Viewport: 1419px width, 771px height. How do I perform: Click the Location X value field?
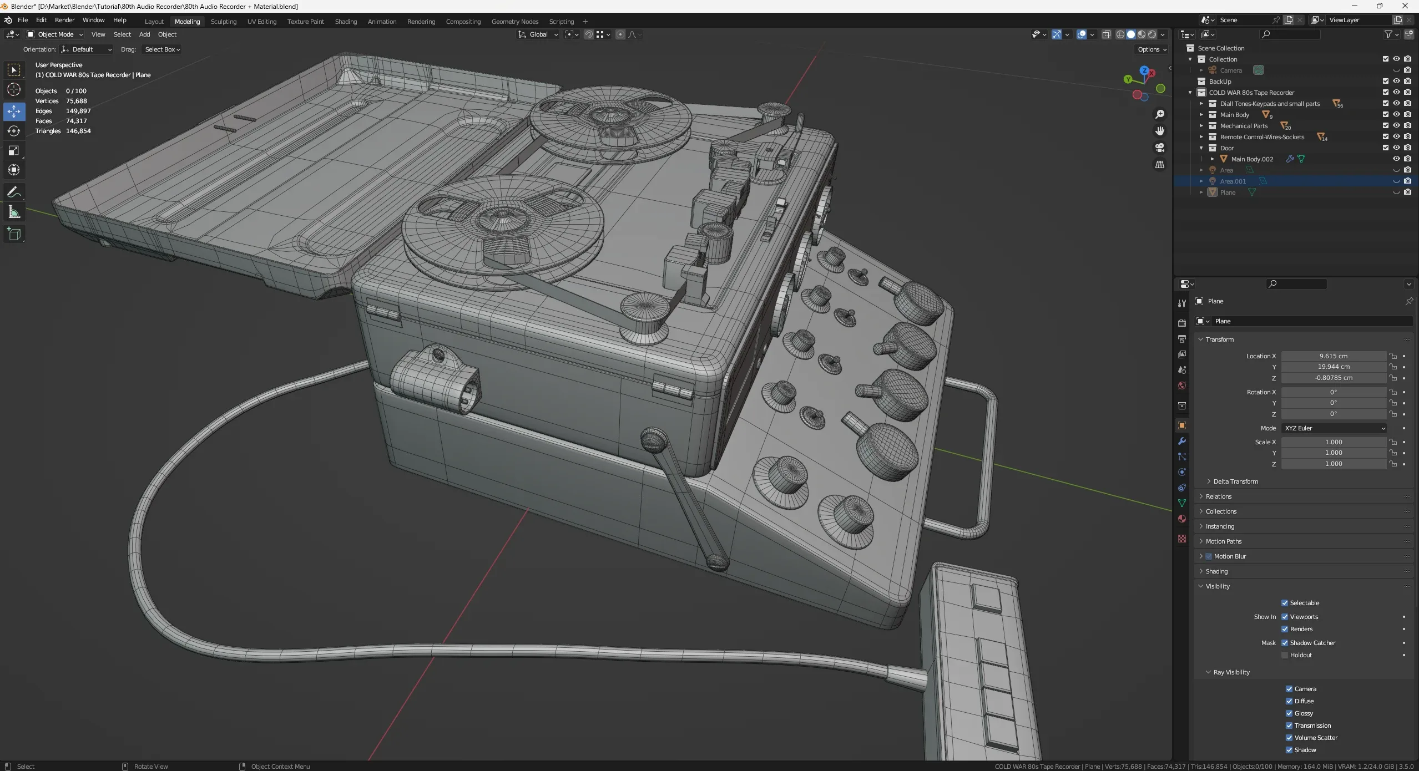pyautogui.click(x=1333, y=356)
